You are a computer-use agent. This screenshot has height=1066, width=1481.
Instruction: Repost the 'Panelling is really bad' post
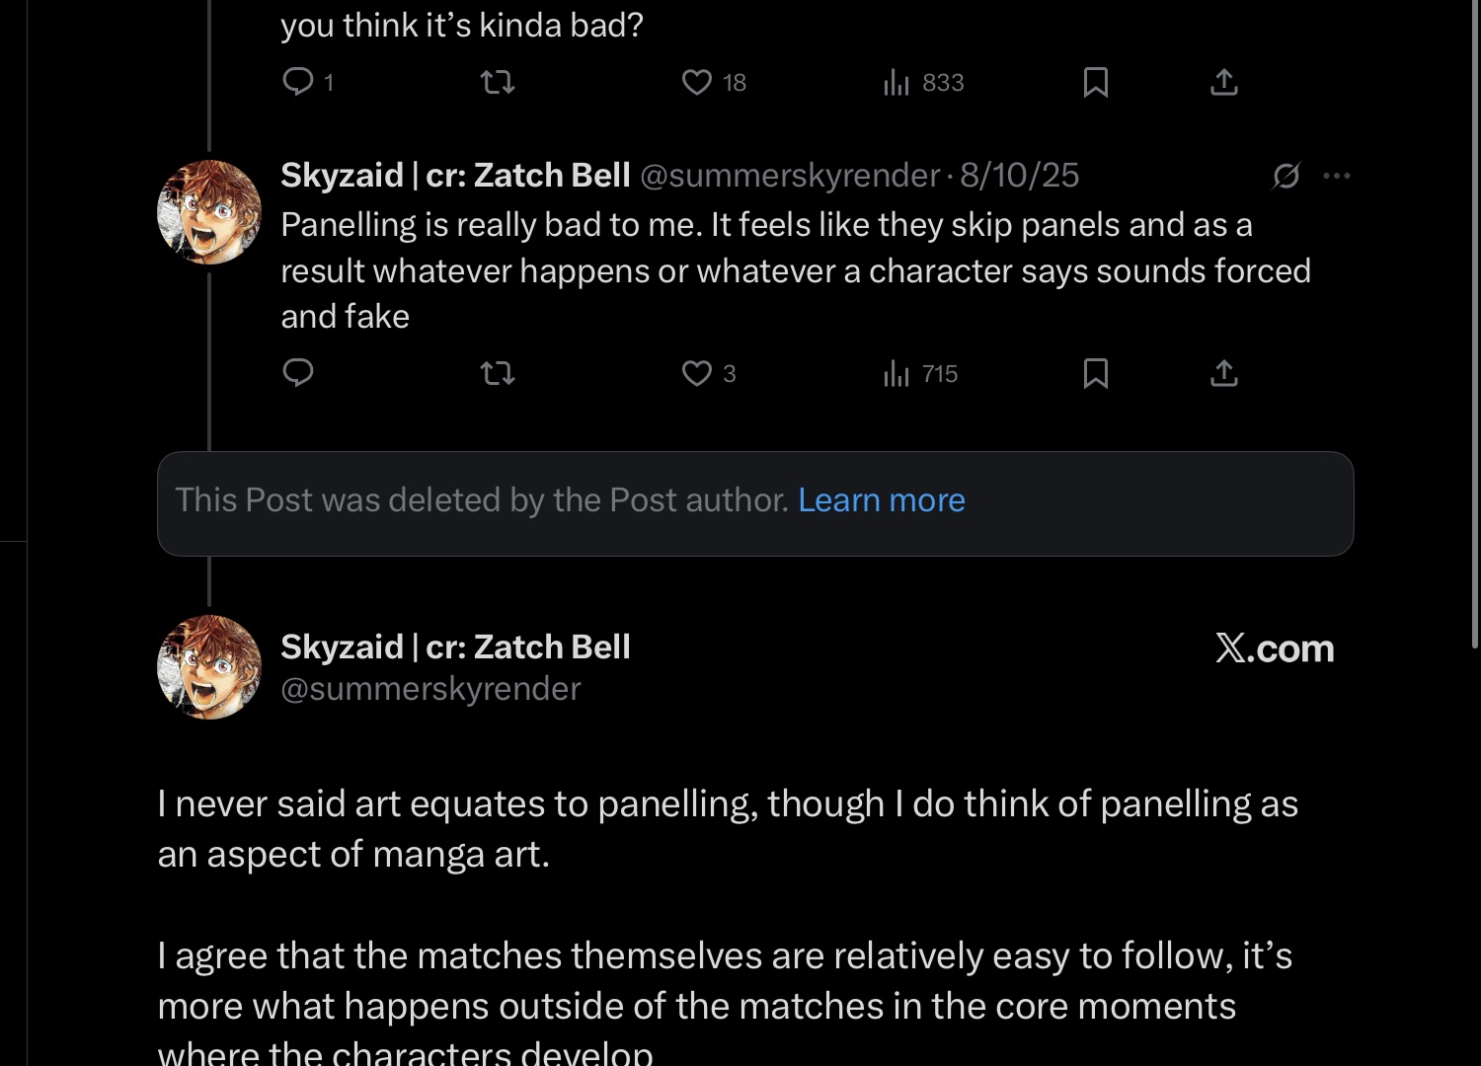coord(498,373)
